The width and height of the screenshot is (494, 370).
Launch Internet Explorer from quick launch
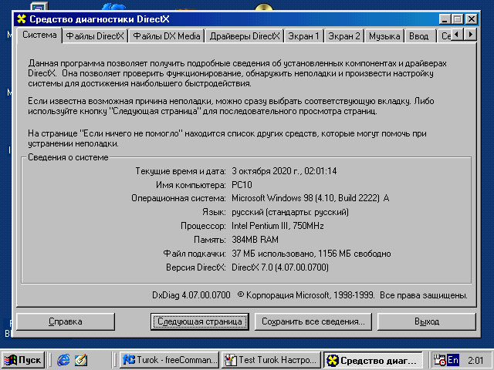pyautogui.click(x=63, y=360)
